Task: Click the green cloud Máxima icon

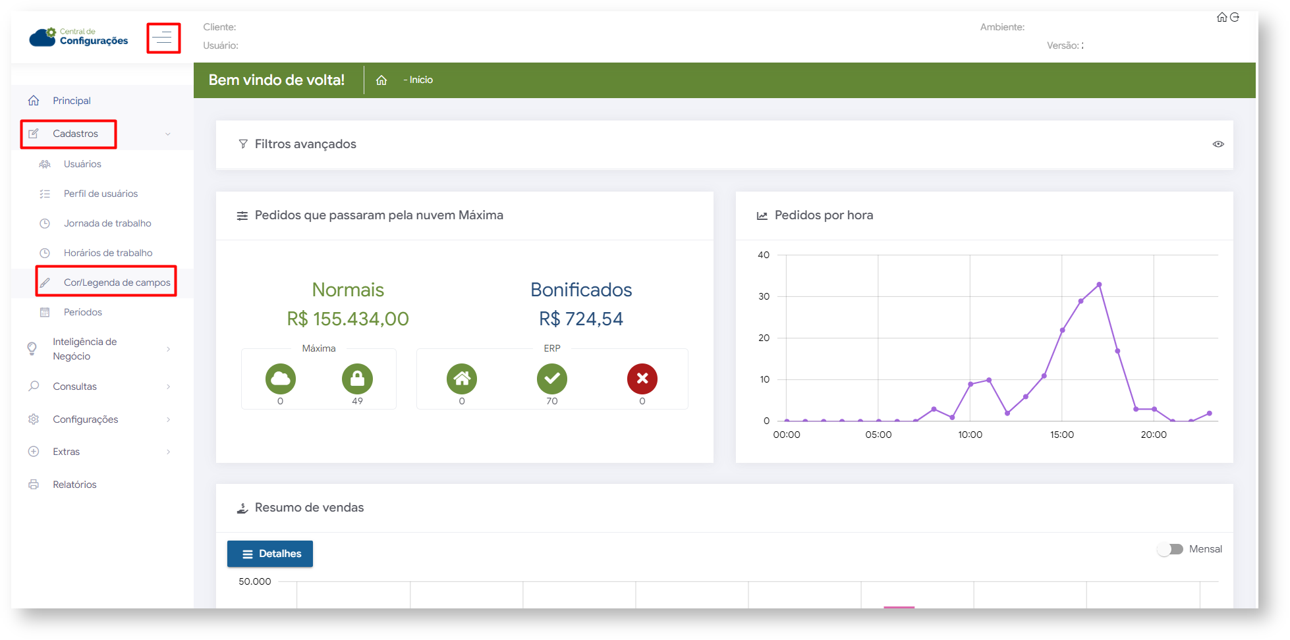Action: 281,379
